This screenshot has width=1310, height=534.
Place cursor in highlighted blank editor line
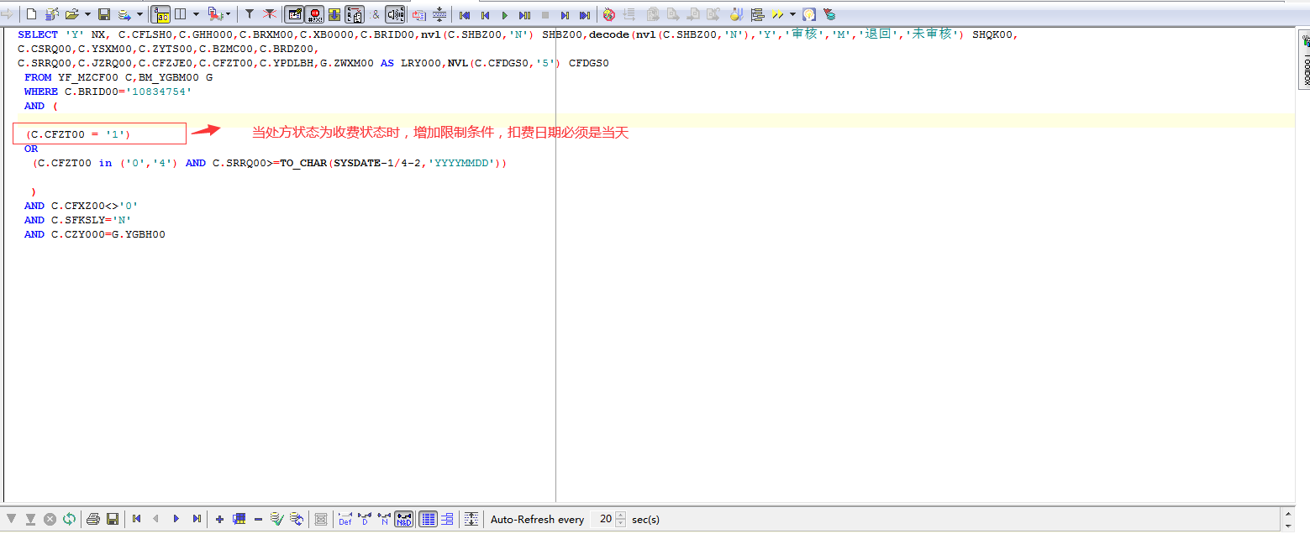point(650,120)
